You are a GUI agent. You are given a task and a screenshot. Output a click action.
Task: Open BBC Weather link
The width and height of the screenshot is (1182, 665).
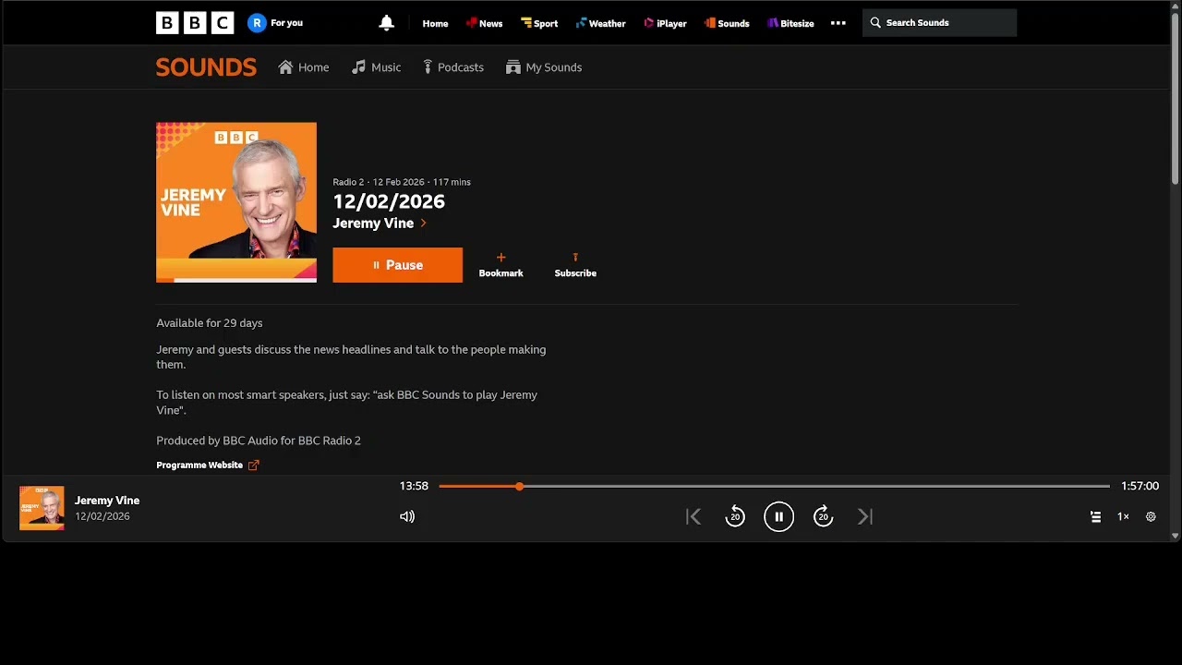[x=600, y=23]
